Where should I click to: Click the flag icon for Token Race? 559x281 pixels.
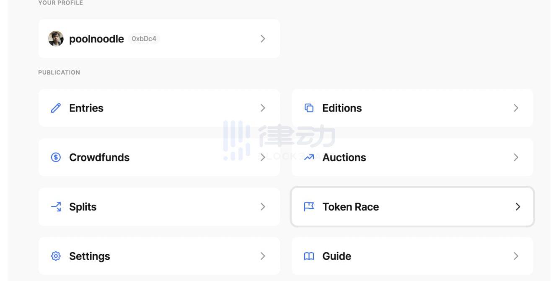click(309, 207)
